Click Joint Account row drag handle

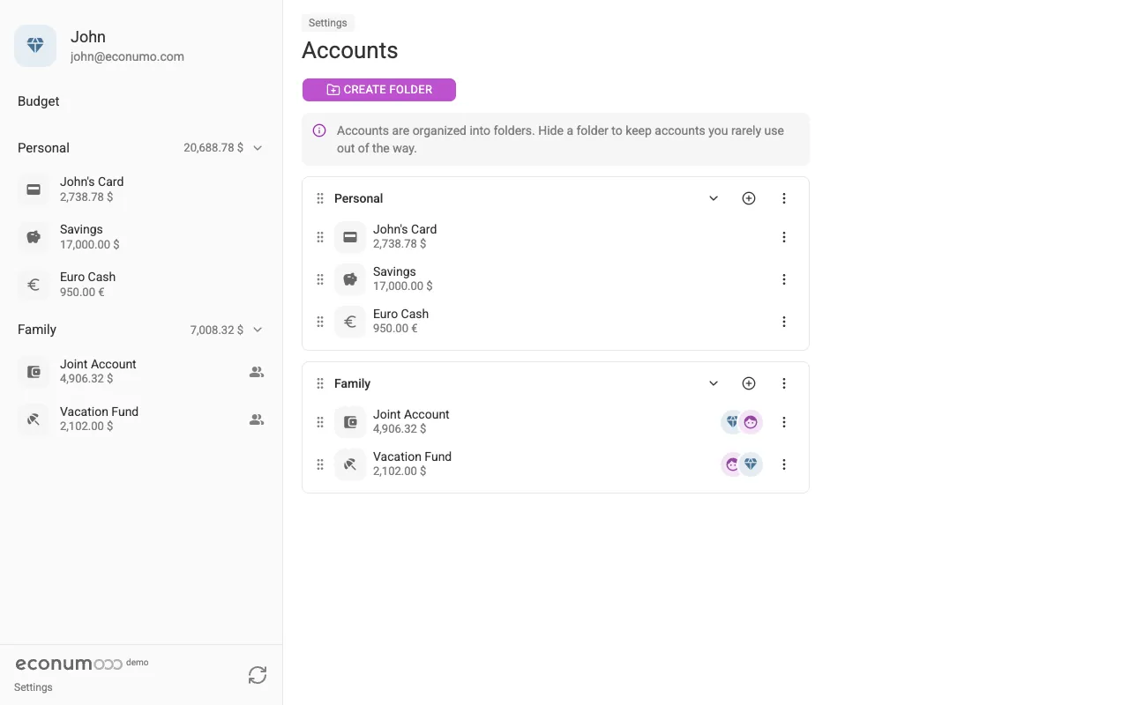click(x=320, y=422)
